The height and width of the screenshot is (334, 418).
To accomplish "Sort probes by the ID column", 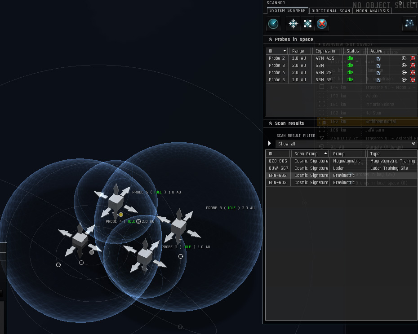I will [x=277, y=51].
